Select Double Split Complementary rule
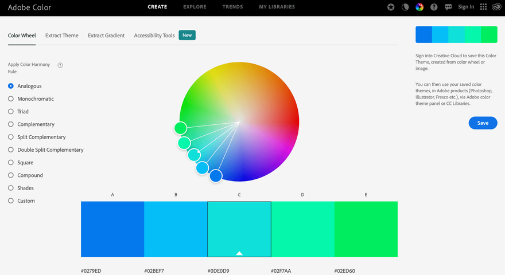Image resolution: width=505 pixels, height=275 pixels. 46,150
